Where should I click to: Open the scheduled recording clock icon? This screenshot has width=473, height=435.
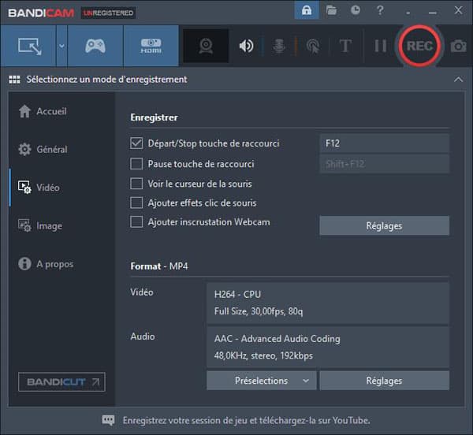(356, 10)
